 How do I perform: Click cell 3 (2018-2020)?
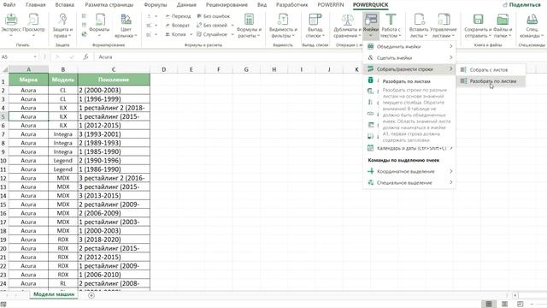[114, 240]
